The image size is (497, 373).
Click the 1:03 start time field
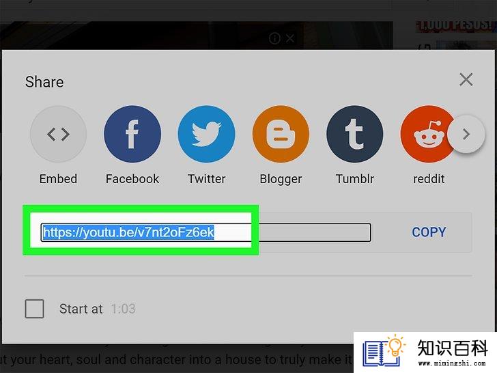(x=124, y=309)
